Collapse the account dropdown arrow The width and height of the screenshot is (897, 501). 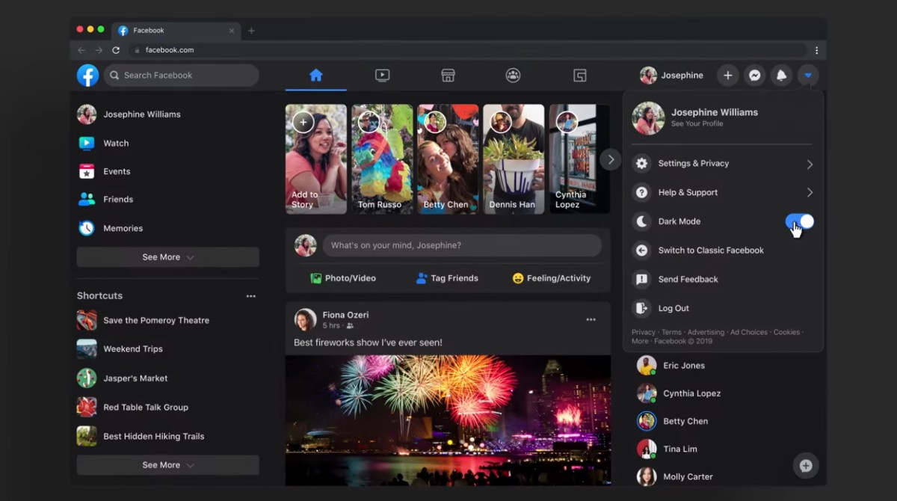pos(808,76)
